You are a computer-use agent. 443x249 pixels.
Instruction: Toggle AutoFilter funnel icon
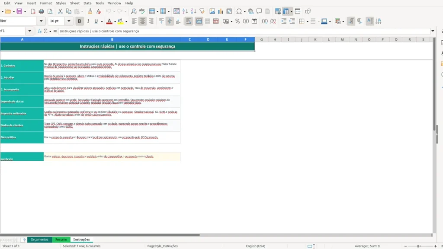click(202, 11)
